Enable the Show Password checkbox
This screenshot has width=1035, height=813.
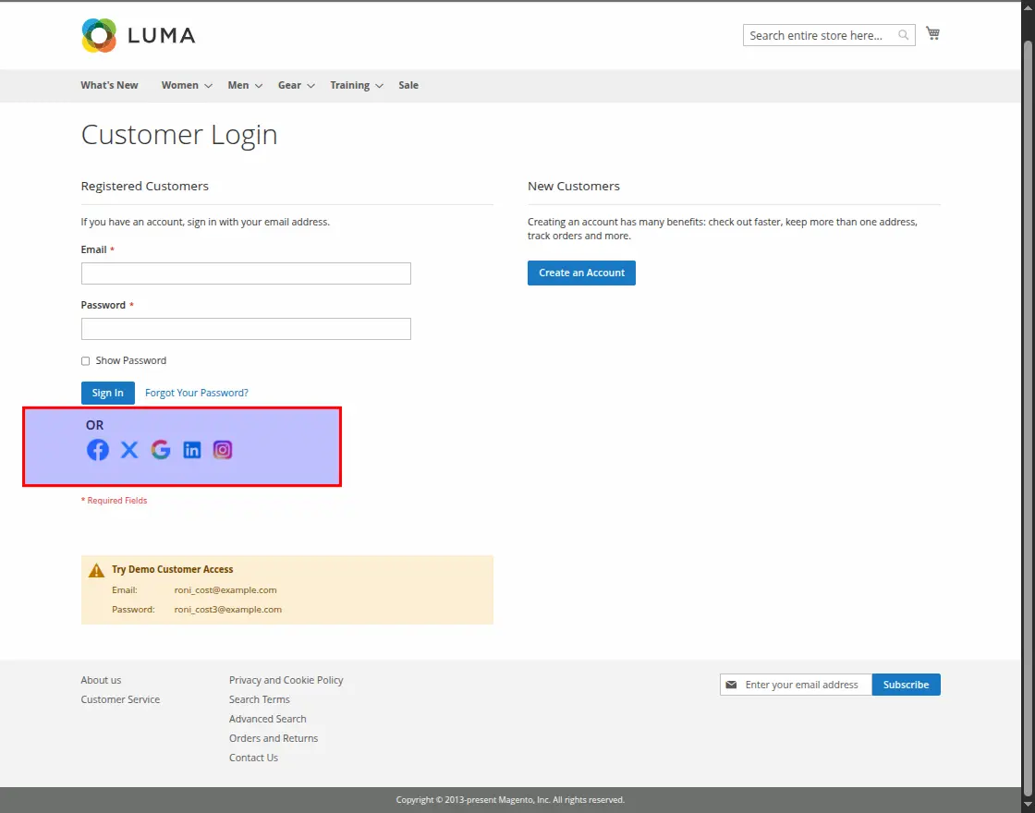click(x=86, y=361)
